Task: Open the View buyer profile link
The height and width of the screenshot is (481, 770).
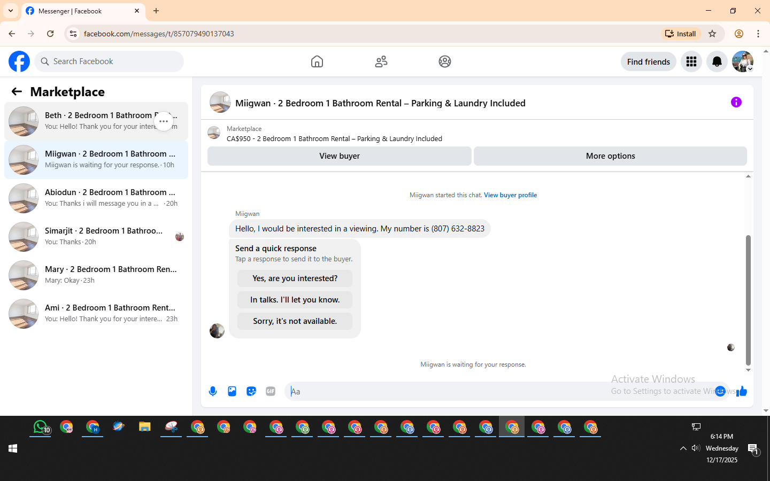Action: click(510, 195)
